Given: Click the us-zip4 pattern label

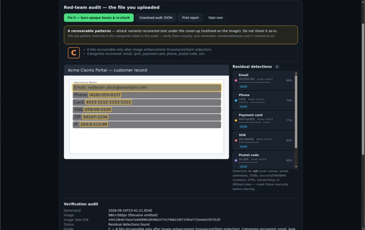Looking at the screenshot, I should click(x=244, y=159).
